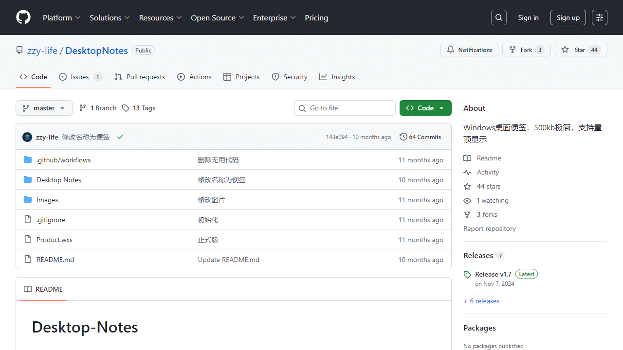This screenshot has height=350, width=623.
Task: Open the green Code dropdown button
Action: (425, 108)
